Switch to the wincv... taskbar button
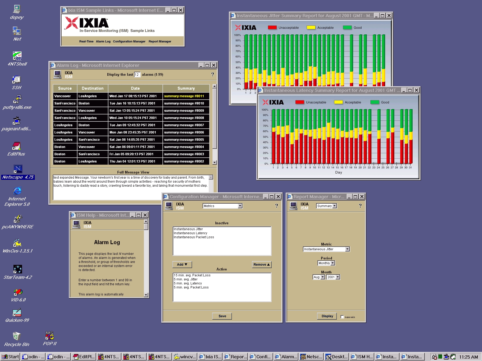Viewport: 482px width, 361px height. pyautogui.click(x=185, y=357)
